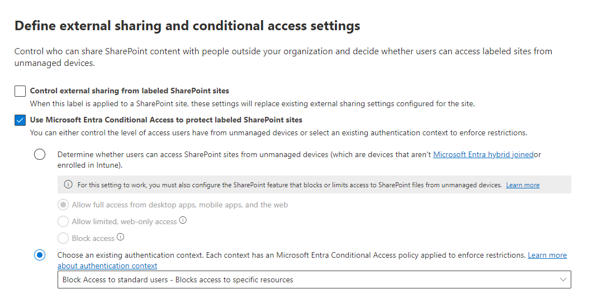Screen dimensions: 597x303
Task: Open 'Learn more about authentication context' link
Action: point(547,255)
